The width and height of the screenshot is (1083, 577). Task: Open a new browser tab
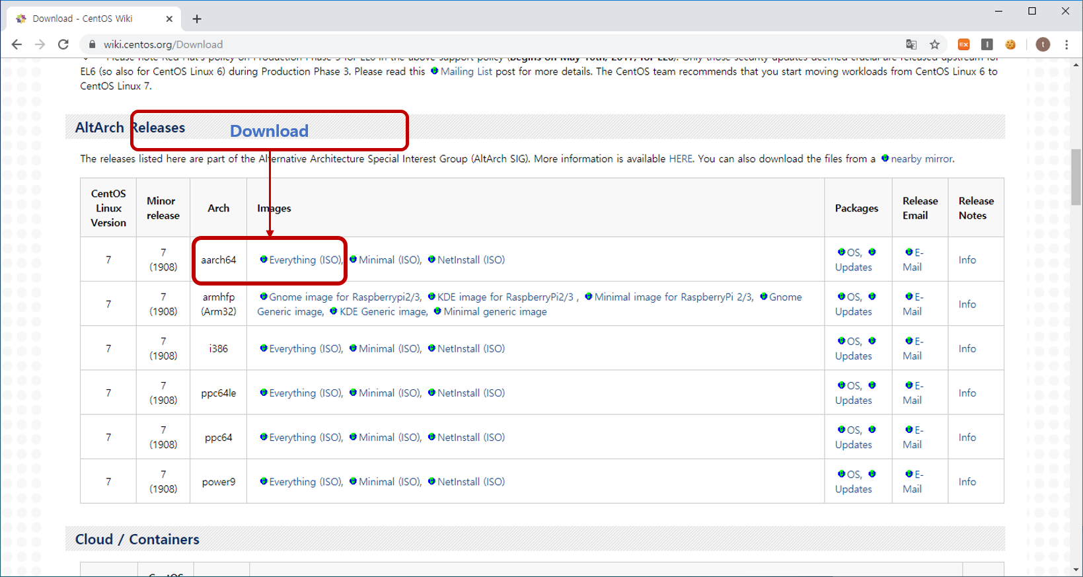(197, 19)
